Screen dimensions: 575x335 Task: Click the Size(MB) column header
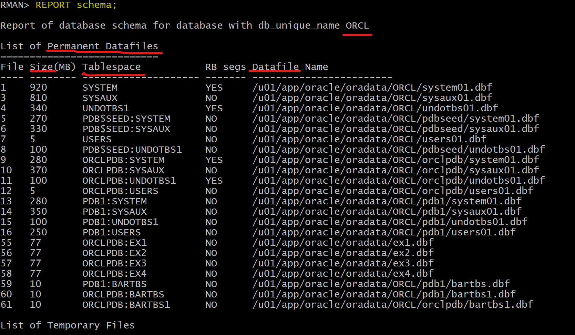coord(53,67)
